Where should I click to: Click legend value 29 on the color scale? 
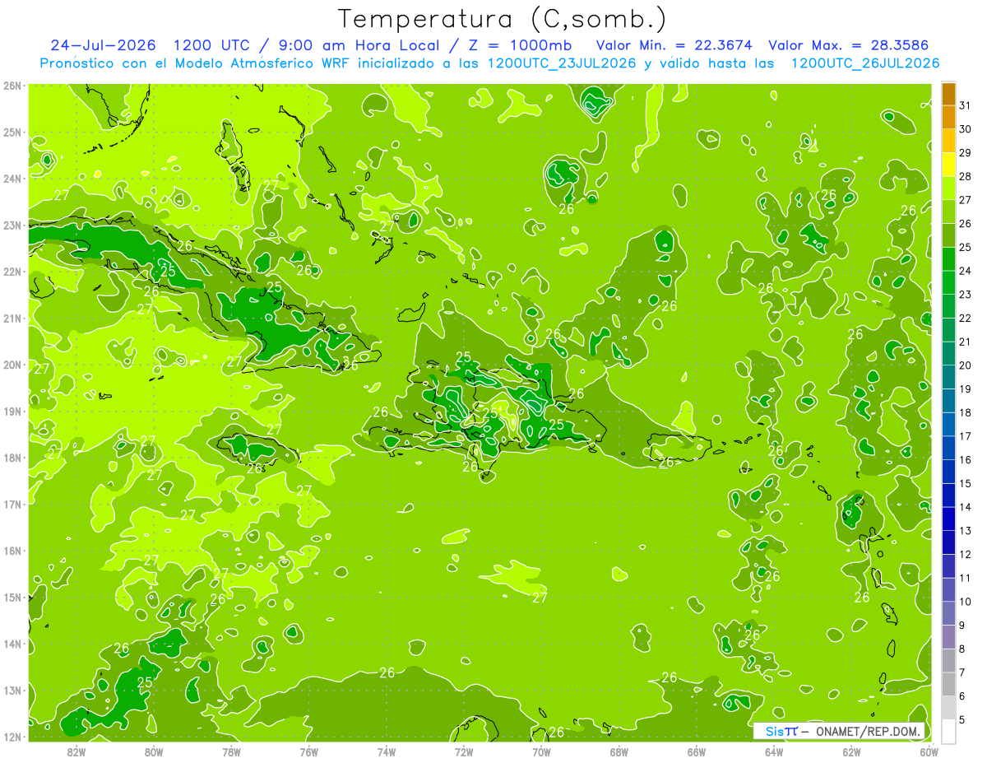tap(966, 153)
